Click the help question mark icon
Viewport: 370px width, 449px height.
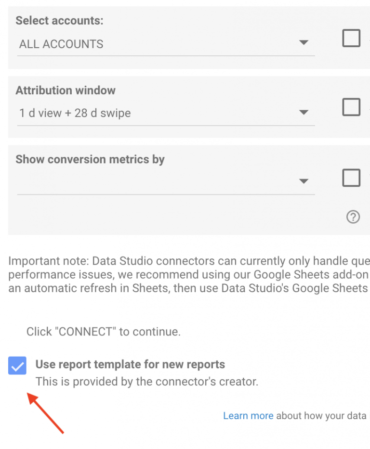[x=353, y=217]
